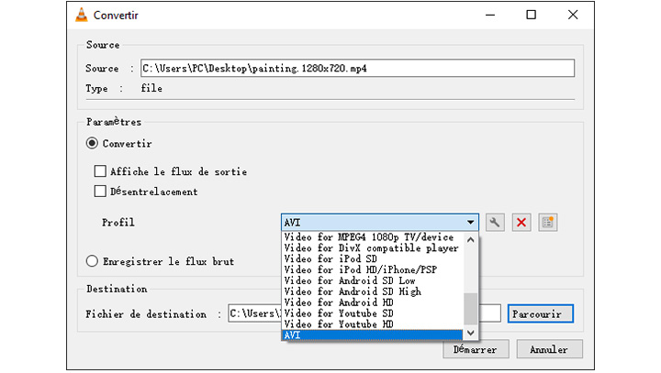Maximize the Convertir window
The height and width of the screenshot is (373, 661).
coord(532,15)
